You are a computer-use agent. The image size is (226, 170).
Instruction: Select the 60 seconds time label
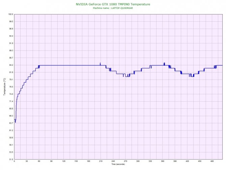[x=39, y=161]
